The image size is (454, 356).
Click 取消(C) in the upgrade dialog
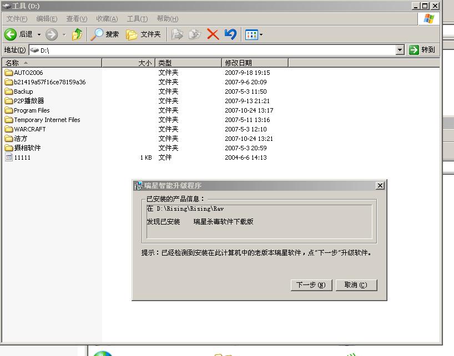[x=356, y=285]
